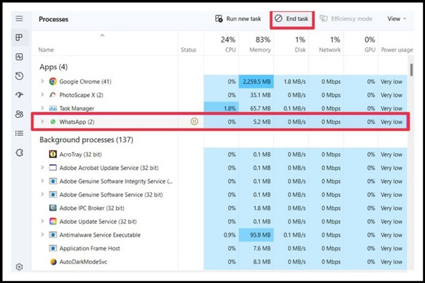Open the Details sidebar icon

pyautogui.click(x=19, y=133)
